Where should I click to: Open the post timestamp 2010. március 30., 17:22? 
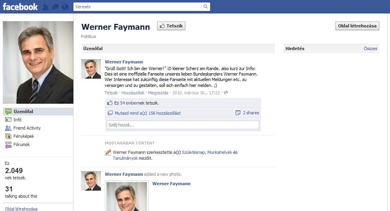[196, 93]
